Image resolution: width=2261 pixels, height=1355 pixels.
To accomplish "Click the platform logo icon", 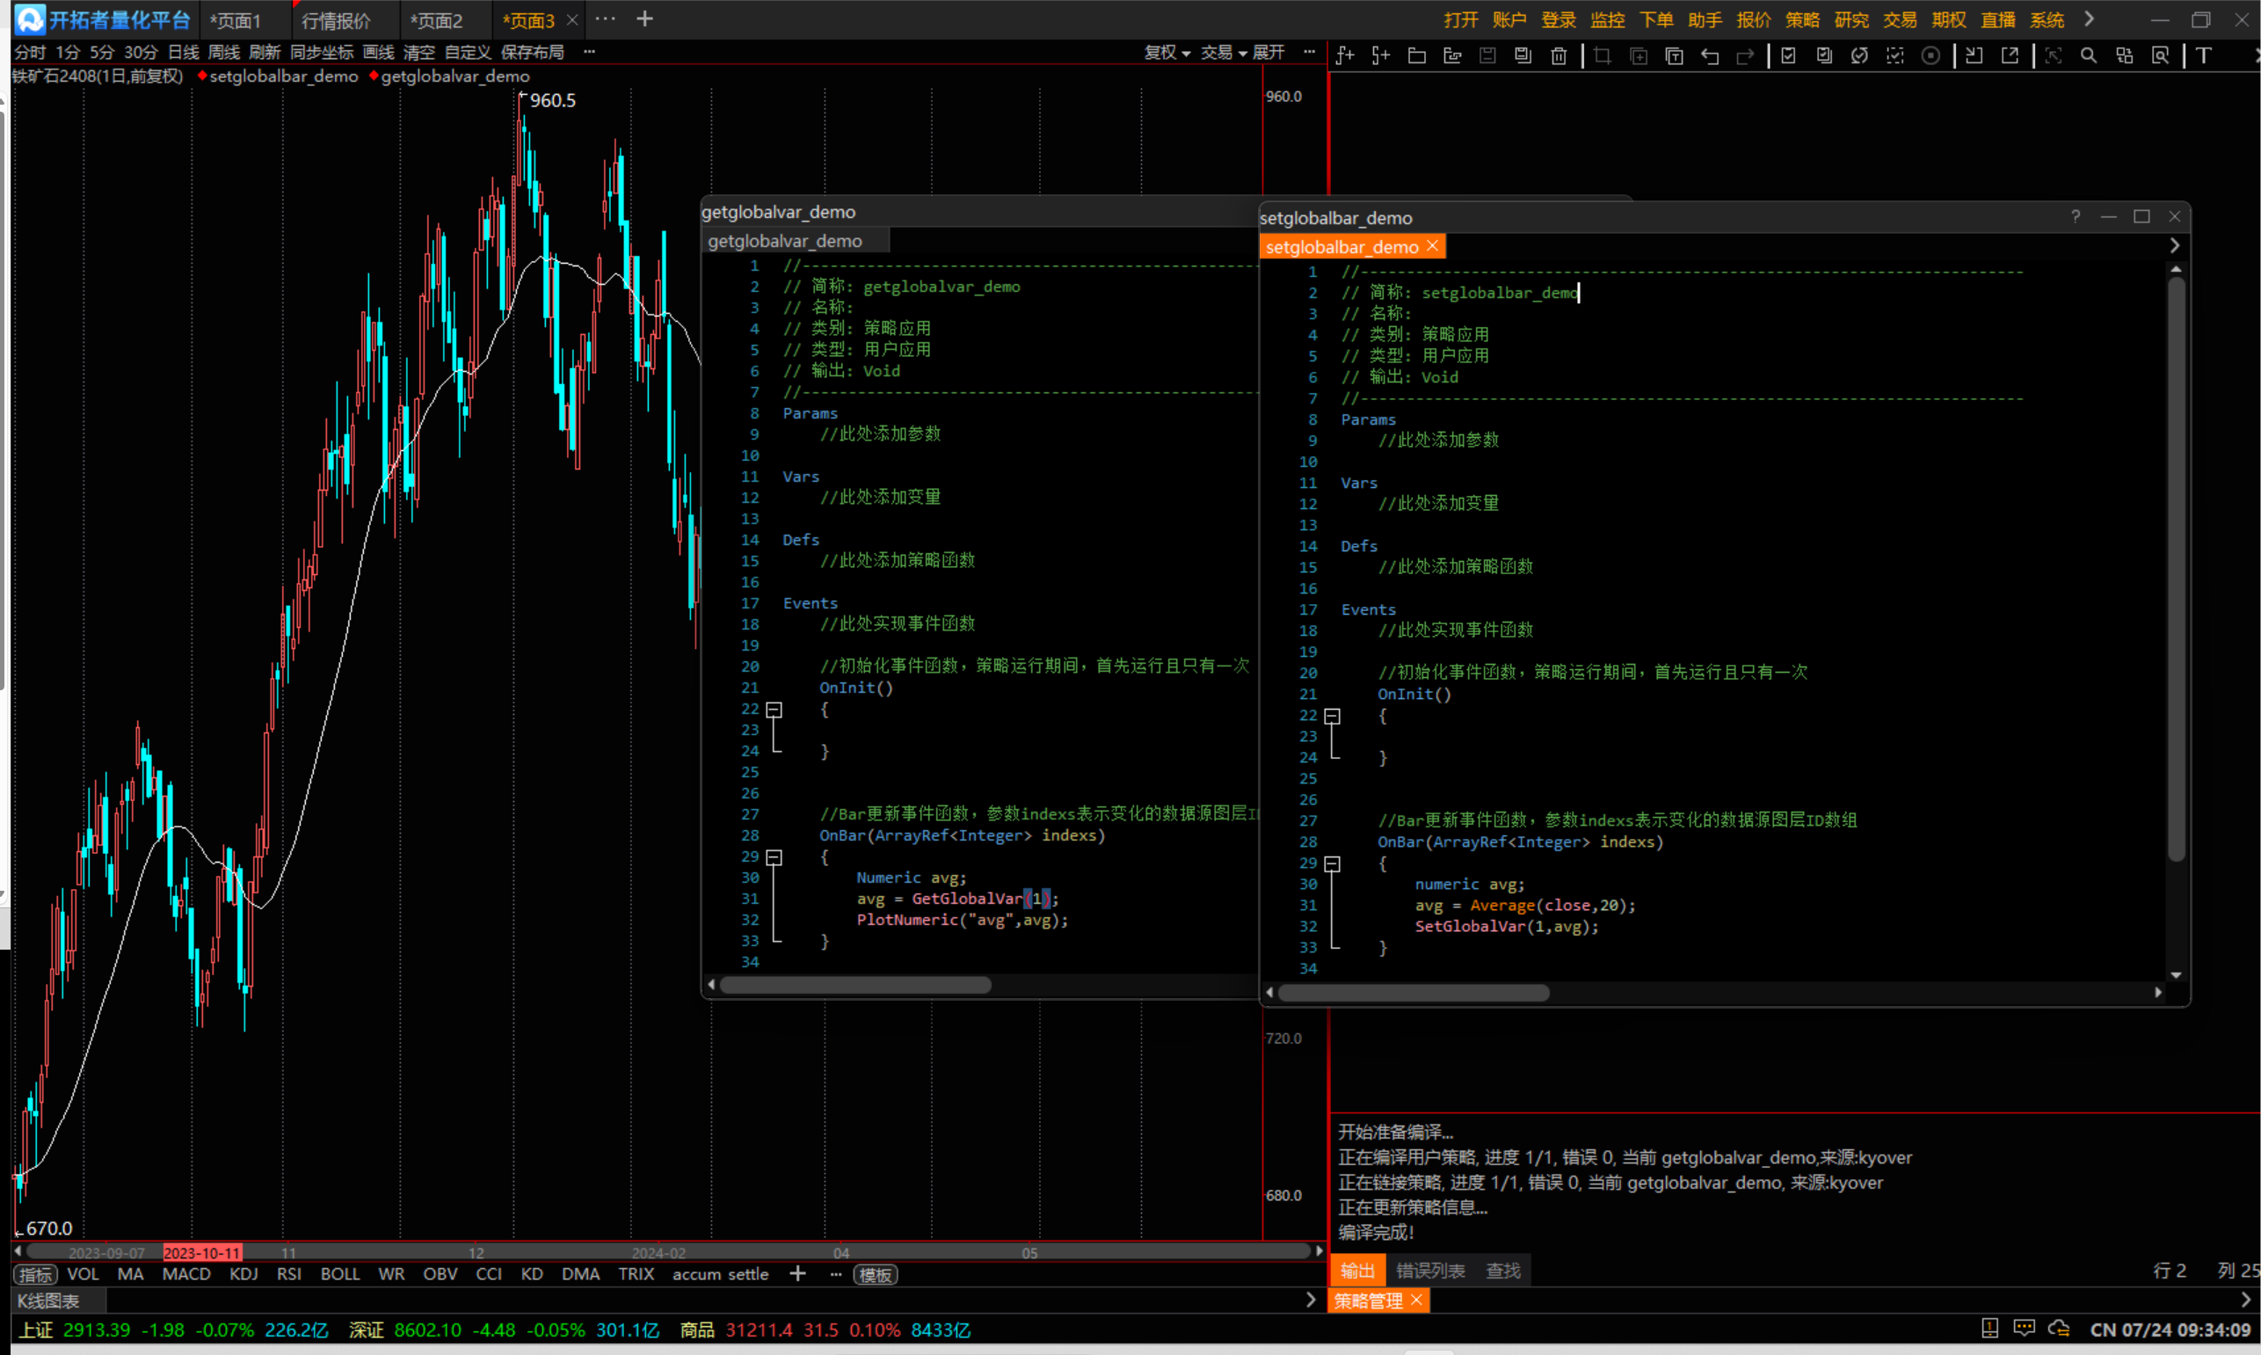I will click(29, 19).
